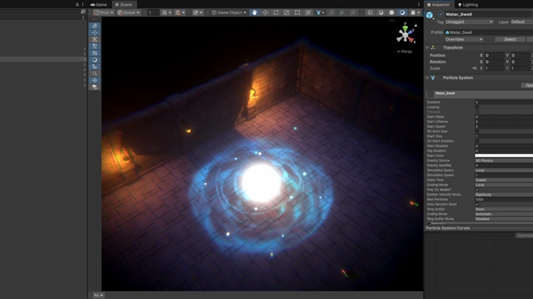
Task: Select the Hand tool in Scene toolbar
Action: (254, 13)
